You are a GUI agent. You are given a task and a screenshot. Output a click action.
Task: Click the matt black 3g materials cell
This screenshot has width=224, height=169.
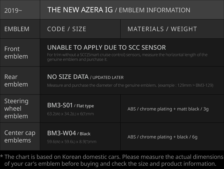point(168,109)
